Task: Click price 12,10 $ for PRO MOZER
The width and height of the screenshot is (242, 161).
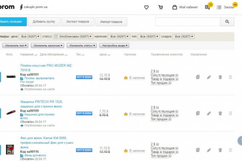Action: pos(105,75)
